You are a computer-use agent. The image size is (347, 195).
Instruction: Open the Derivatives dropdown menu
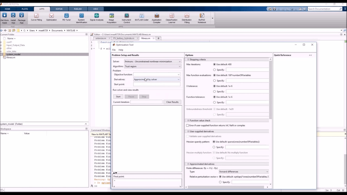coord(157,79)
